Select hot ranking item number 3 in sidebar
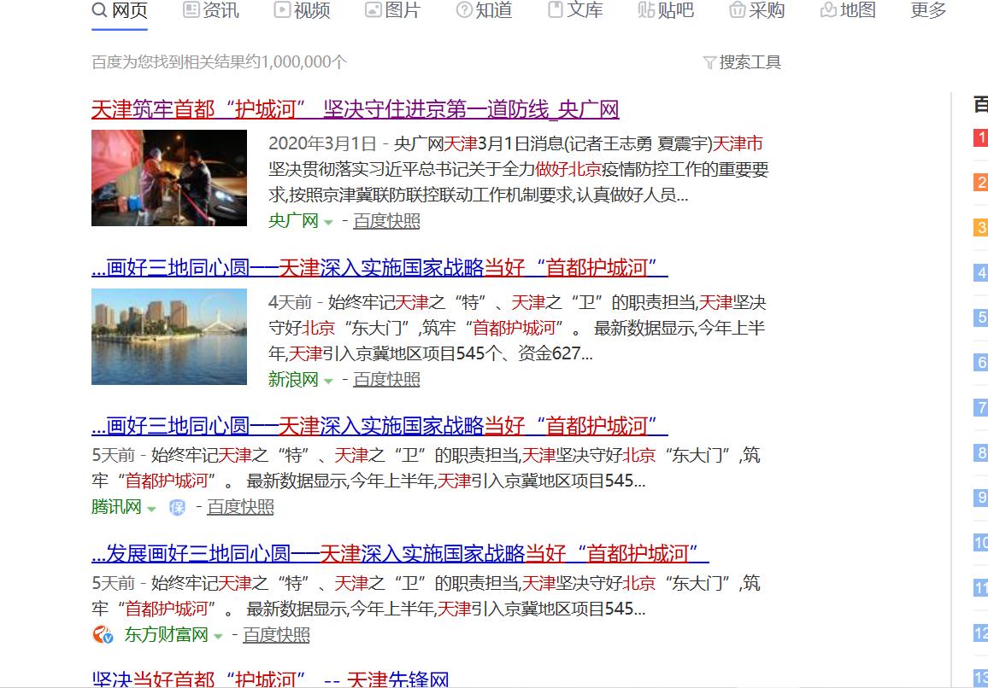988x688 pixels. [x=982, y=227]
